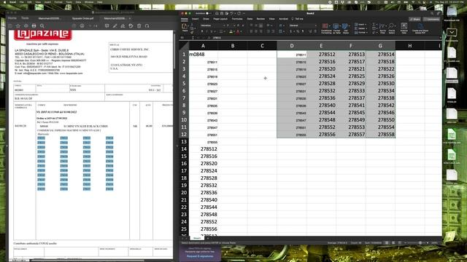Click the Cell Styles icon
The image size is (467, 262).
(345, 28)
